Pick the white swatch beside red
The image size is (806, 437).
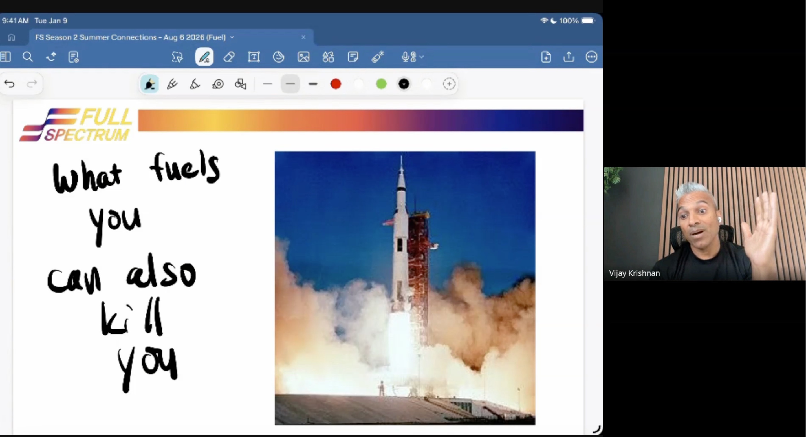tap(358, 84)
